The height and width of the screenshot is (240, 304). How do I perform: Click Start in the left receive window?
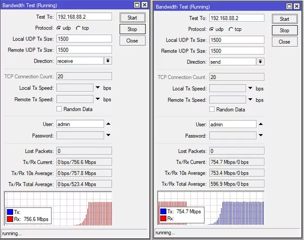pyautogui.click(x=132, y=17)
